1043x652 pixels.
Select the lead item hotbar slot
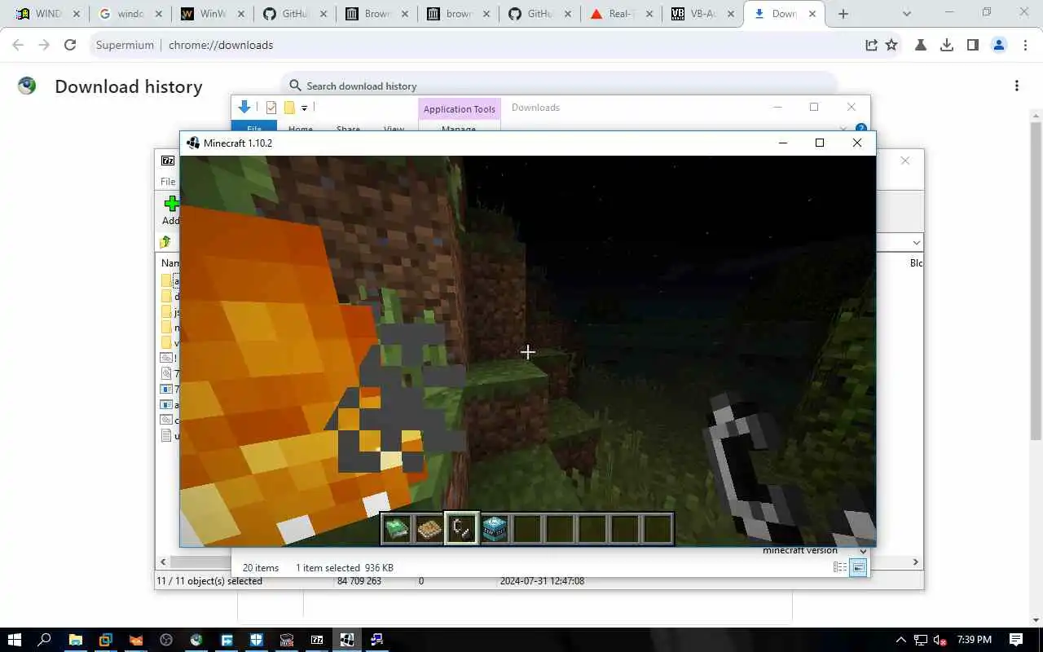tap(462, 529)
